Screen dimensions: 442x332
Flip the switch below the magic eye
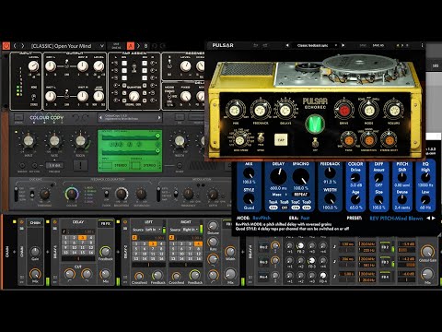[315, 142]
